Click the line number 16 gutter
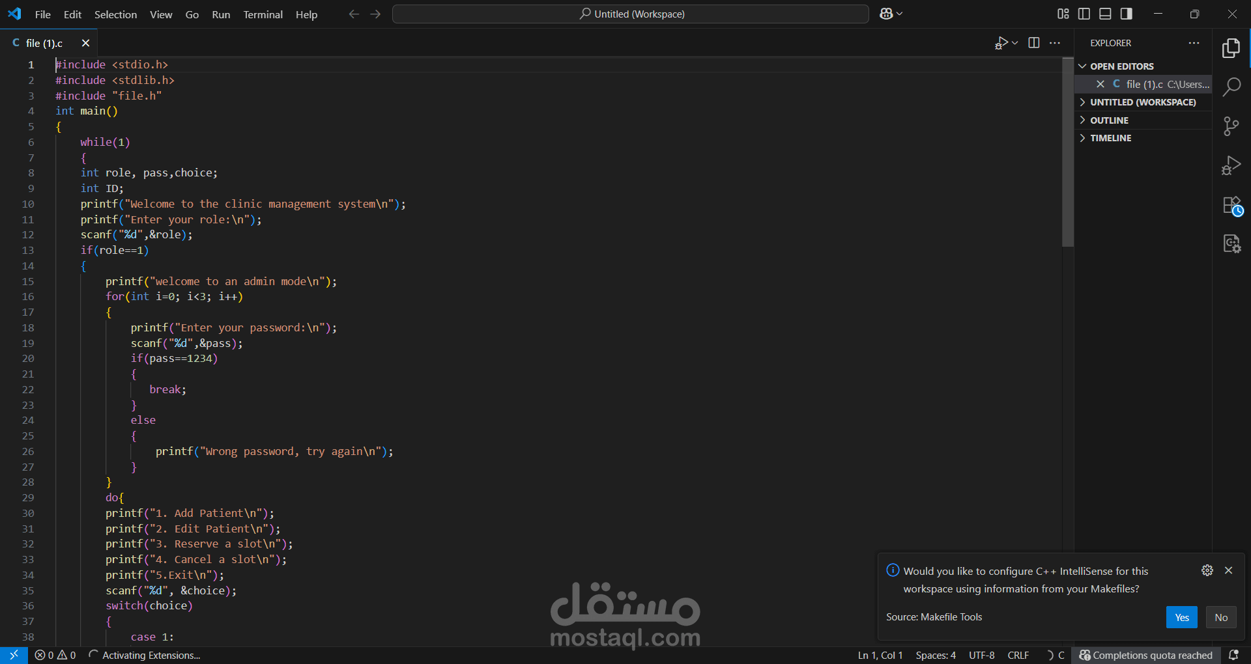 pos(28,297)
